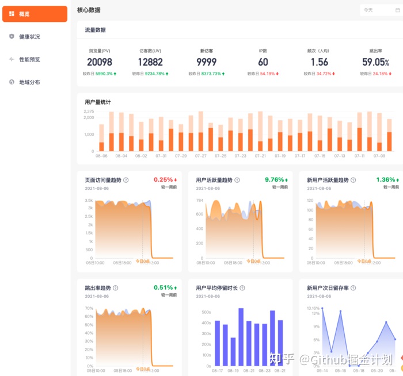403x376 pixels.
Task: Click help icon next to 新用户活跃量趋势
Action: 353,180
